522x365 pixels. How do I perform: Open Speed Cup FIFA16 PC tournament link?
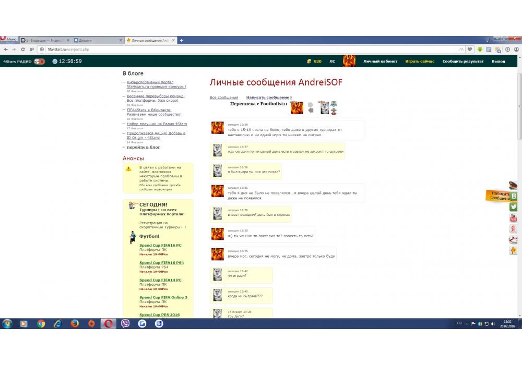tap(160, 245)
